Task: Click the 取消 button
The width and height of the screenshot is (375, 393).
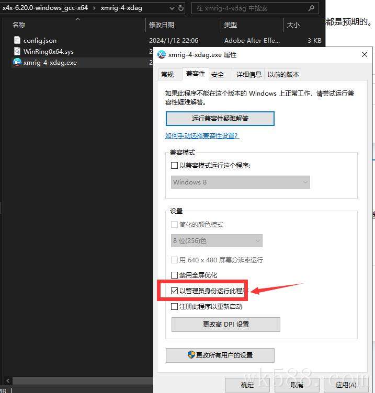Action: click(297, 385)
